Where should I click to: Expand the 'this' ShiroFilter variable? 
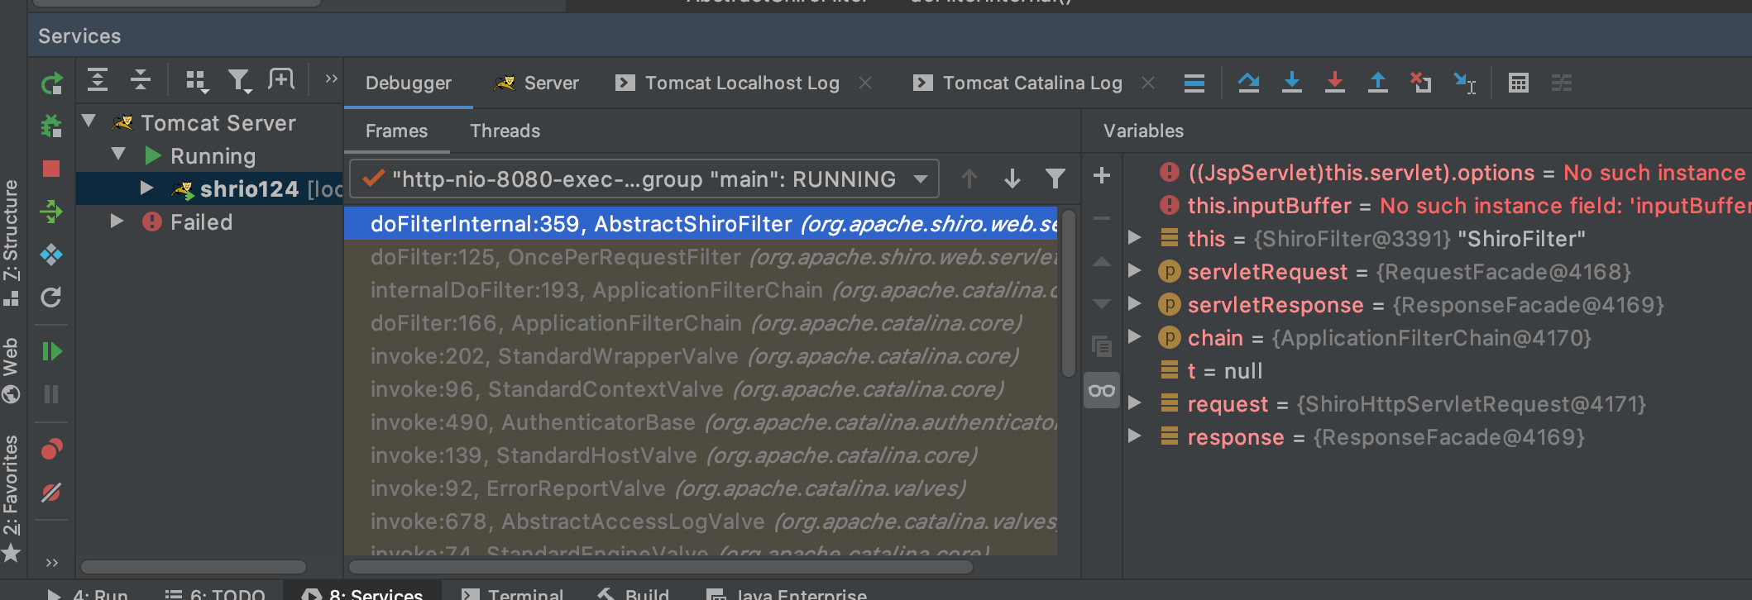pyautogui.click(x=1136, y=238)
